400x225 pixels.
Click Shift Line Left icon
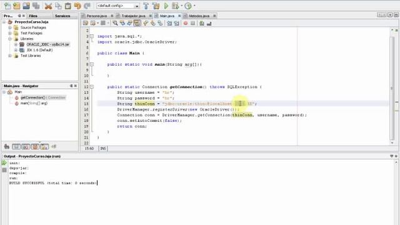pyautogui.click(x=169, y=23)
